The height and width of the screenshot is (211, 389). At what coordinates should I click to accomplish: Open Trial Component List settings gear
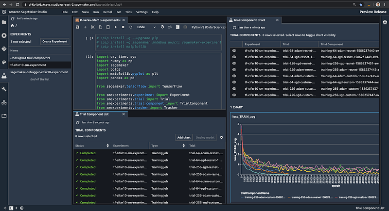222,138
